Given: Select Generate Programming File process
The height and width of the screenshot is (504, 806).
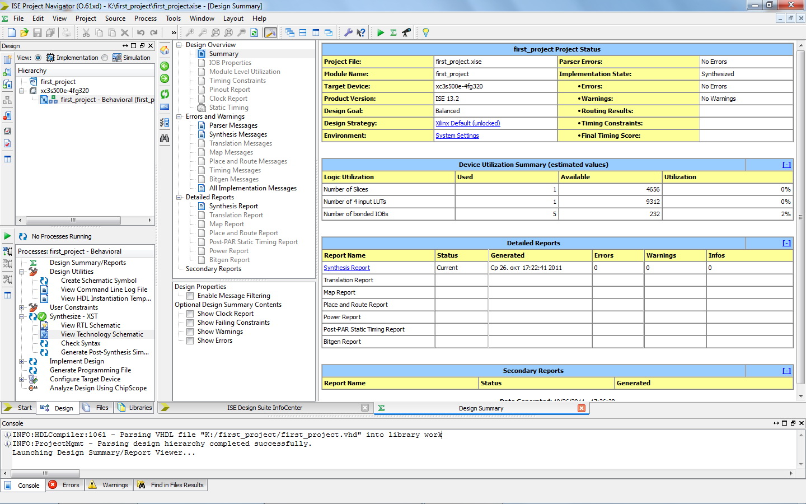Looking at the screenshot, I should coord(90,370).
